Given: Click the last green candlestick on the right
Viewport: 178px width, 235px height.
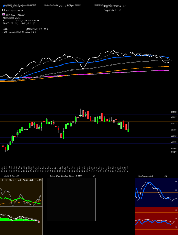Looking at the screenshot, I should 129,130.
